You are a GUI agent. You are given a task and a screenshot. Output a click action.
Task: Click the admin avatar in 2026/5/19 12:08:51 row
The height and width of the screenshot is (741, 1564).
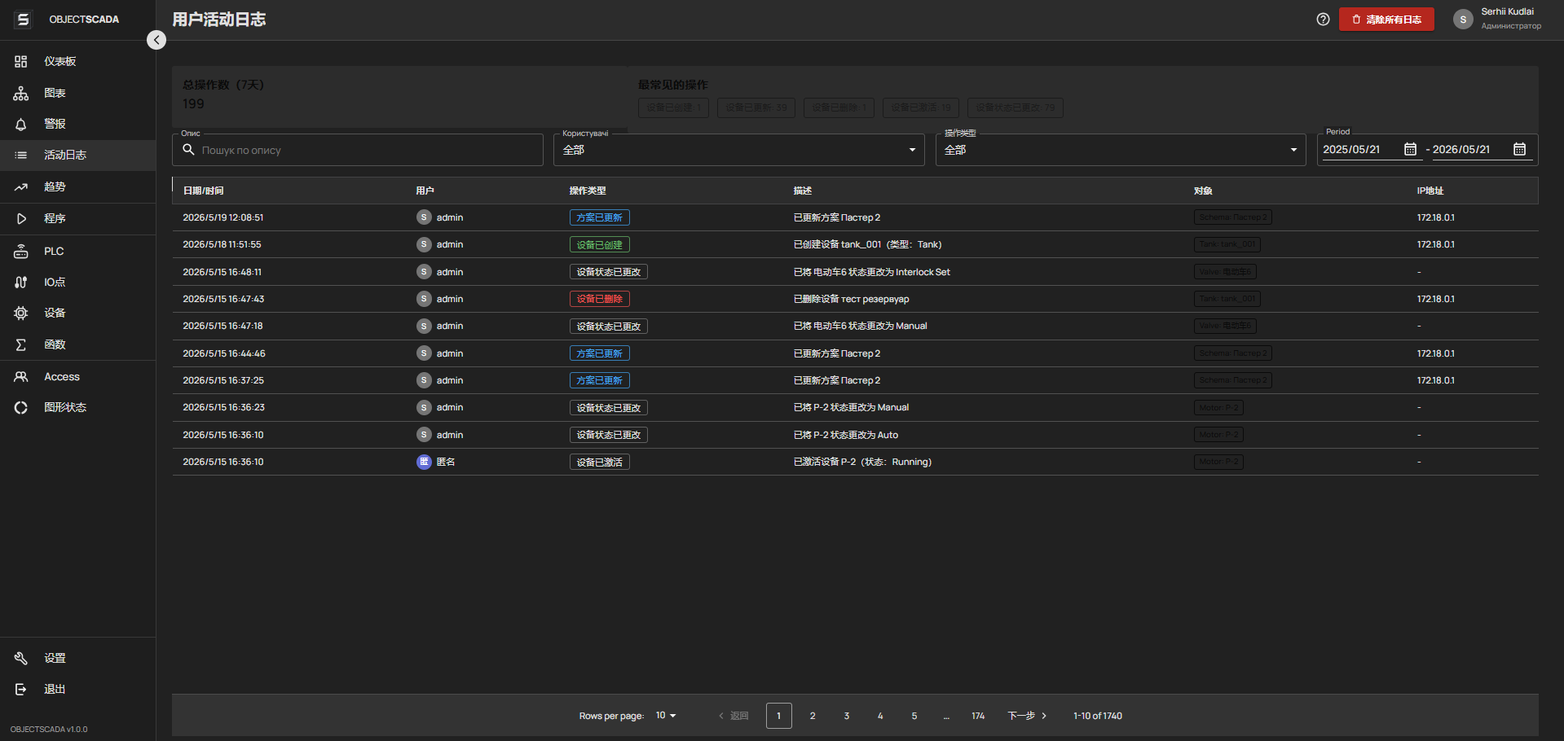(424, 217)
